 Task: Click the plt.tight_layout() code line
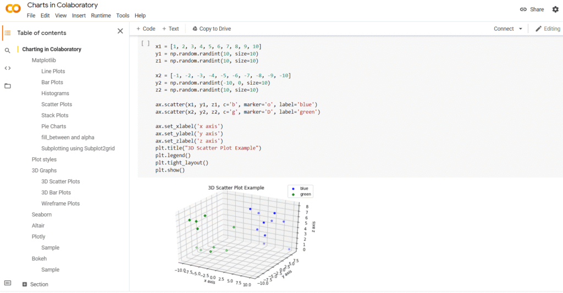pos(181,163)
